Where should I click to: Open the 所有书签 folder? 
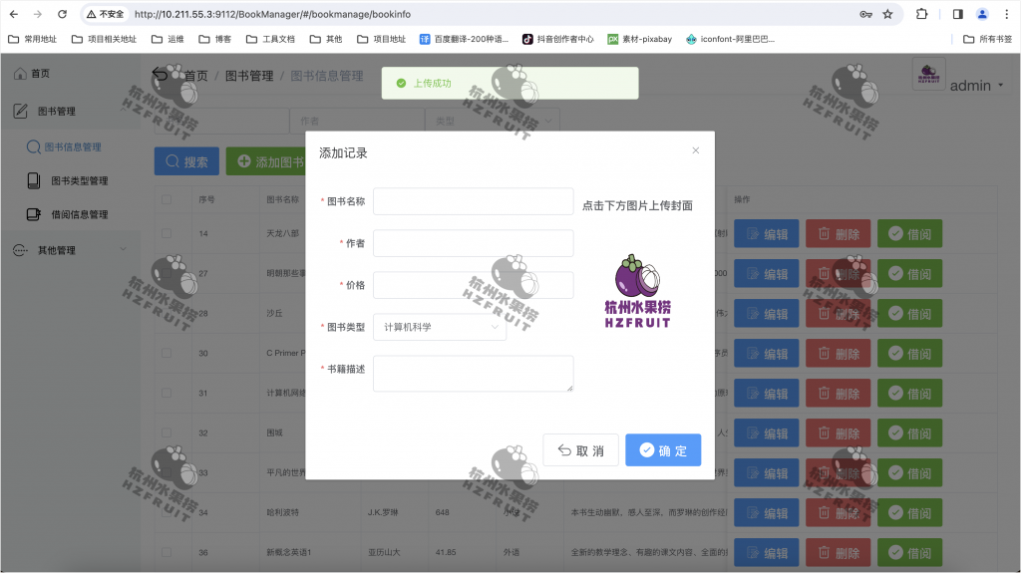(987, 39)
